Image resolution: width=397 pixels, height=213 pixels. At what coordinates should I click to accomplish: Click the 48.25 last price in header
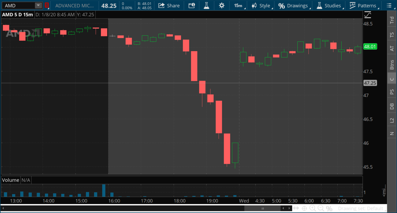[x=109, y=6]
